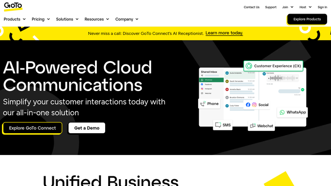Open the Host dropdown arrow
This screenshot has height=186, width=331.
pos(310,7)
